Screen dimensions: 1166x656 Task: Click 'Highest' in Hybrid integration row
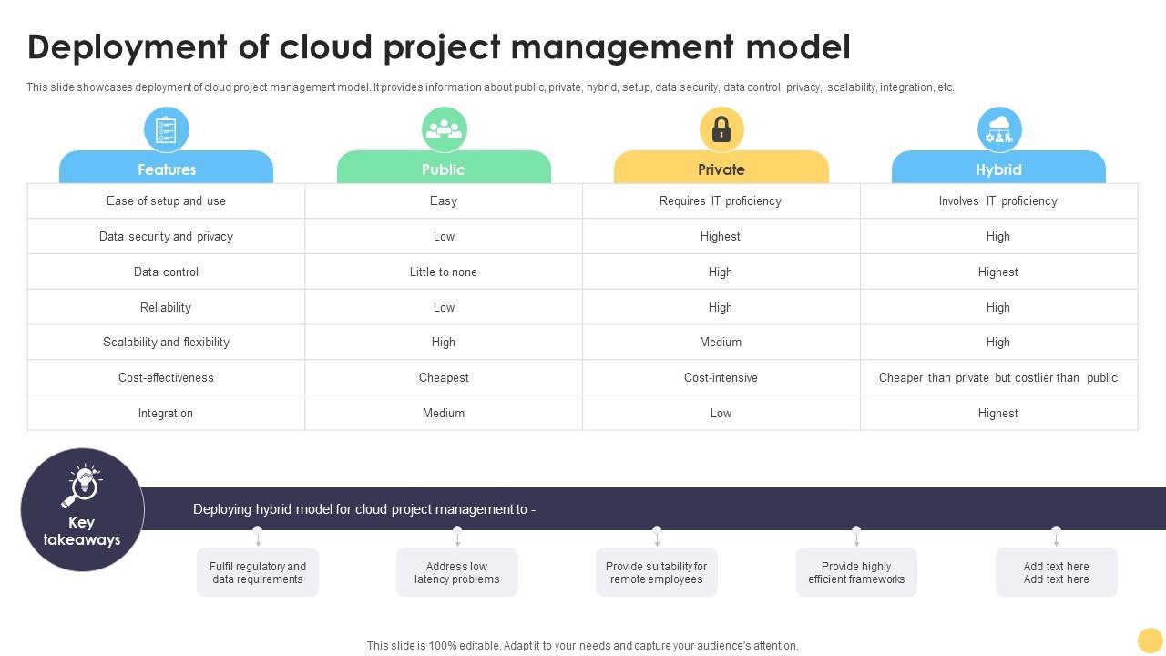pyautogui.click(x=998, y=413)
